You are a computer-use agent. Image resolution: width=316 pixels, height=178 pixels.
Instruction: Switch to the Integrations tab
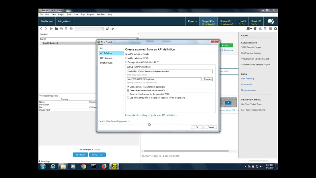tap(64, 21)
